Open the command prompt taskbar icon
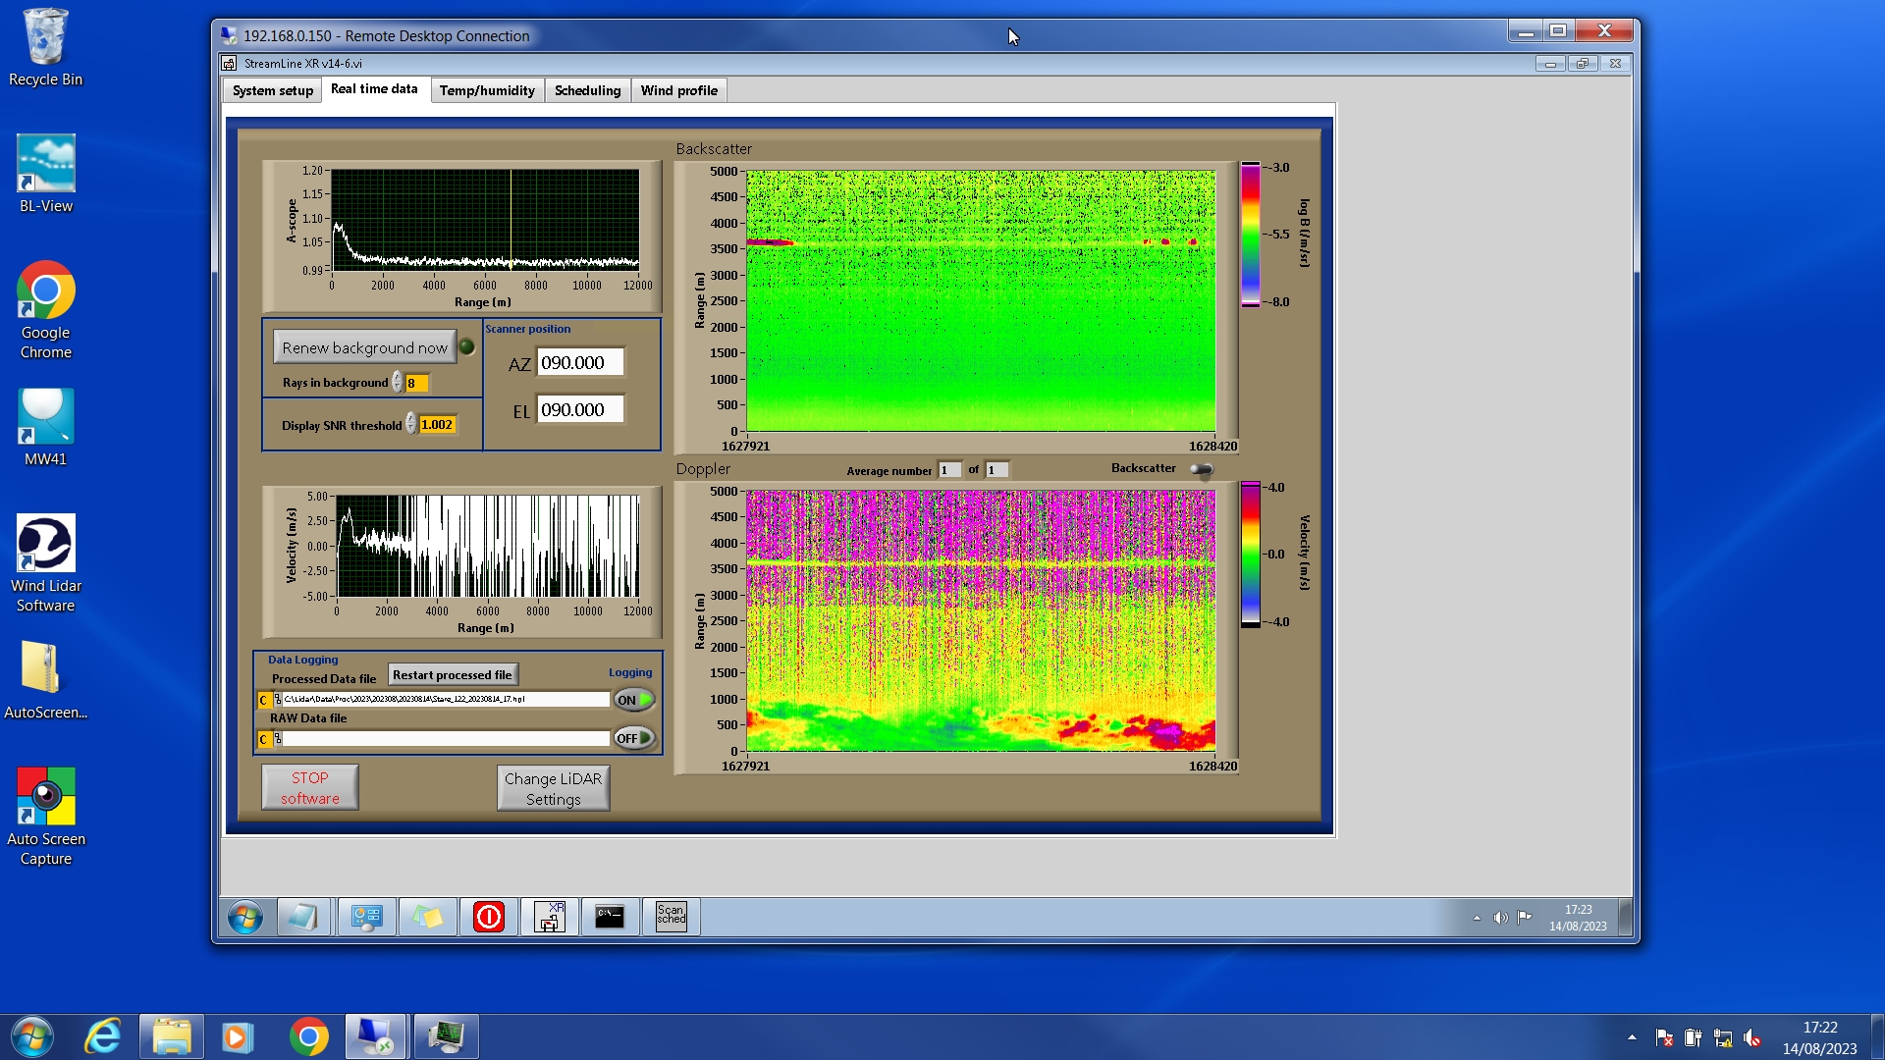Image resolution: width=1885 pixels, height=1060 pixels. coord(610,917)
